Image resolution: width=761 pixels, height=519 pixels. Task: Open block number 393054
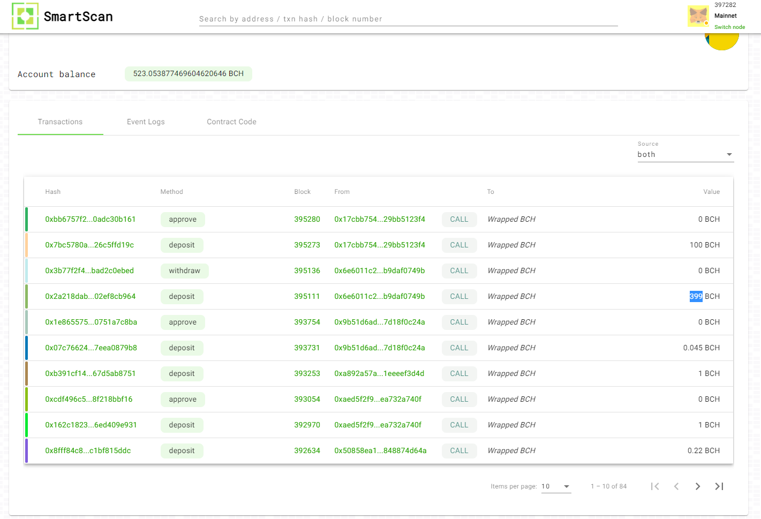(307, 400)
